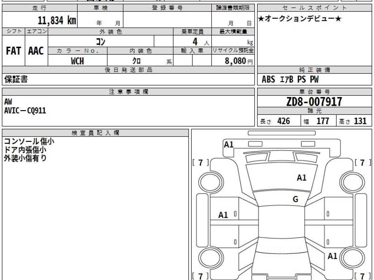This screenshot has height=280, width=374.
Task: Click the 最大積載量 header
Action: 233,31
